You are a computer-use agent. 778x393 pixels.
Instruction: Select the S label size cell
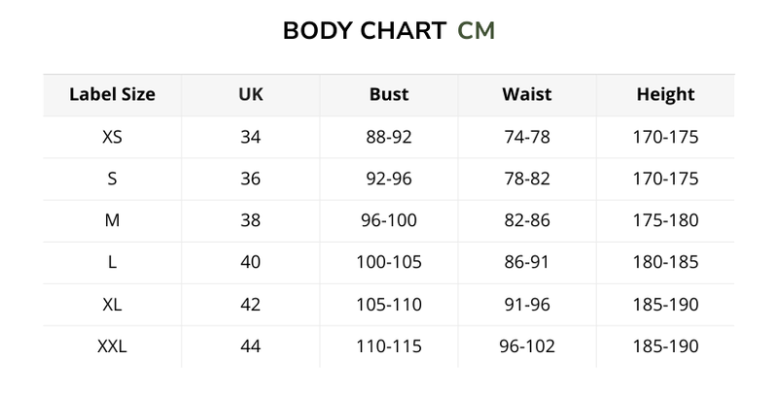(112, 179)
